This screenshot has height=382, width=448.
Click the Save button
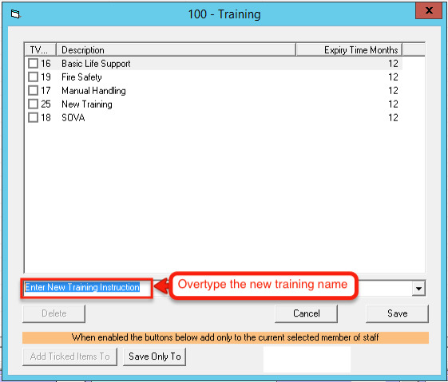point(397,313)
